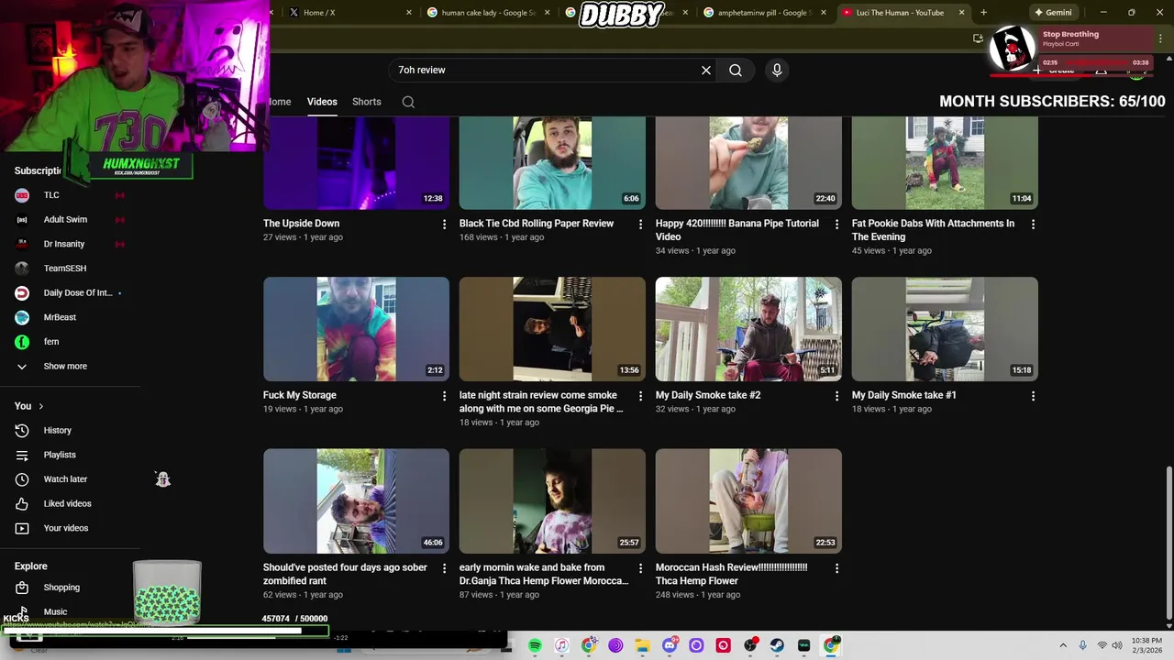
Task: Open a new browser tab
Action: 983,13
